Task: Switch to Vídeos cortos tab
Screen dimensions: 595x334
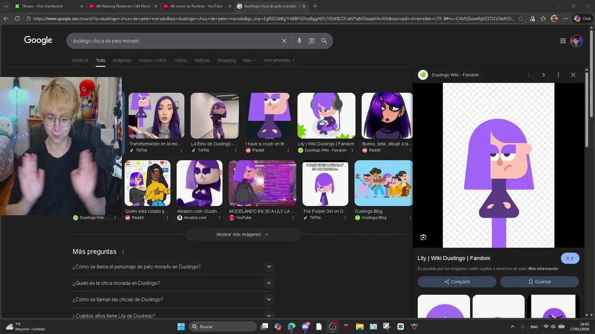Action: (x=152, y=60)
